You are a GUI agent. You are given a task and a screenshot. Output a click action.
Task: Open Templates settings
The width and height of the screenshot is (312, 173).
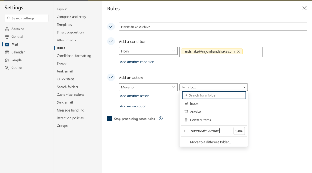coord(64,25)
